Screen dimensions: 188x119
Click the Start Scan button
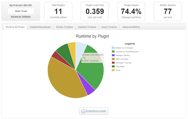coord(21,11)
